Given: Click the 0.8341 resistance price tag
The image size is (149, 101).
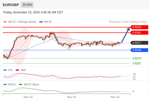Looking at the screenshot, I should point(139,33).
